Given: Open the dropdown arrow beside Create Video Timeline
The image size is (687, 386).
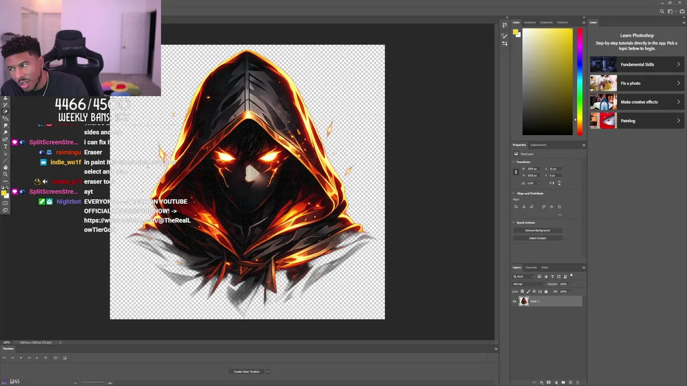Looking at the screenshot, I should [x=268, y=372].
